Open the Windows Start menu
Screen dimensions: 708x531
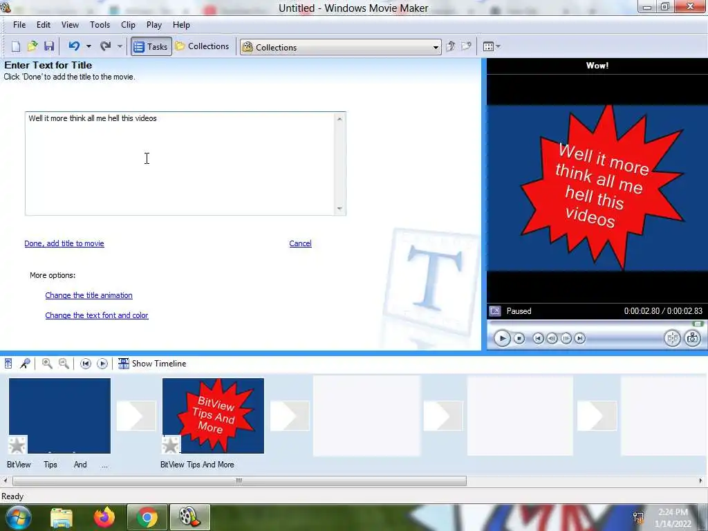pos(19,517)
